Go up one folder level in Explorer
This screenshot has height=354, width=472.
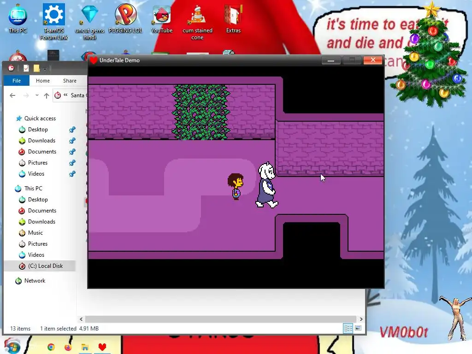[47, 95]
